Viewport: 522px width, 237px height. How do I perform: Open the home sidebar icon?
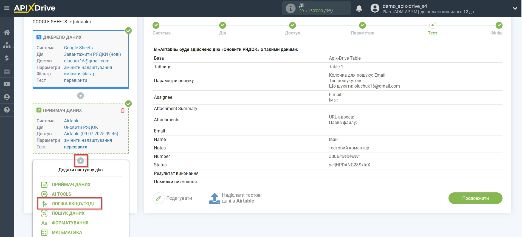point(7,32)
